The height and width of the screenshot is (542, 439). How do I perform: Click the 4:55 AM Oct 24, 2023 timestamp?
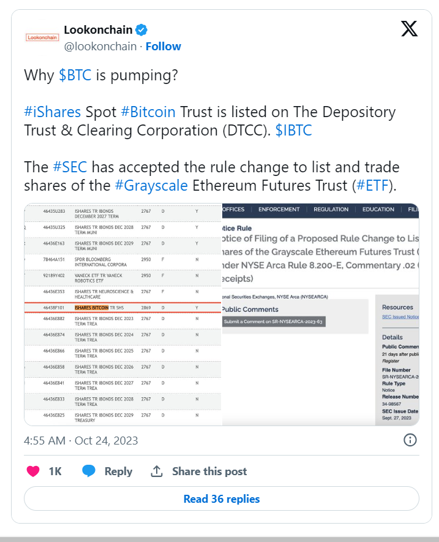click(x=81, y=440)
